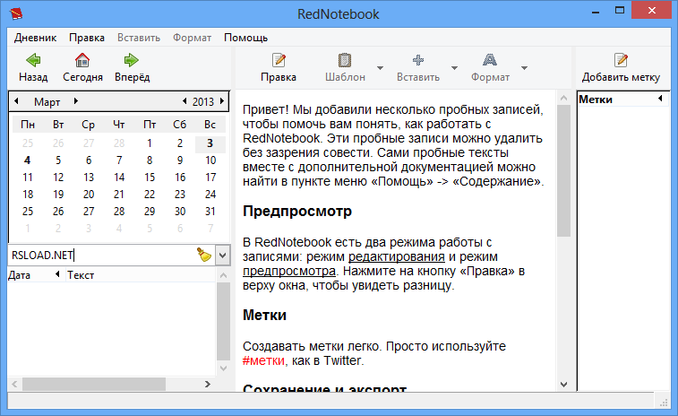
Task: Open the Формат toolbar dropdown arrow
Action: 525,68
